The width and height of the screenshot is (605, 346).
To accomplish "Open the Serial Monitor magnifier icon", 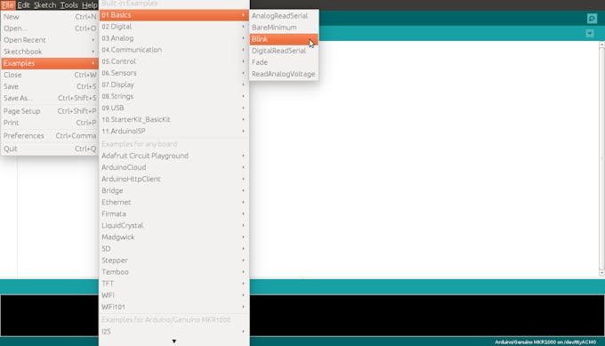I will (592, 18).
